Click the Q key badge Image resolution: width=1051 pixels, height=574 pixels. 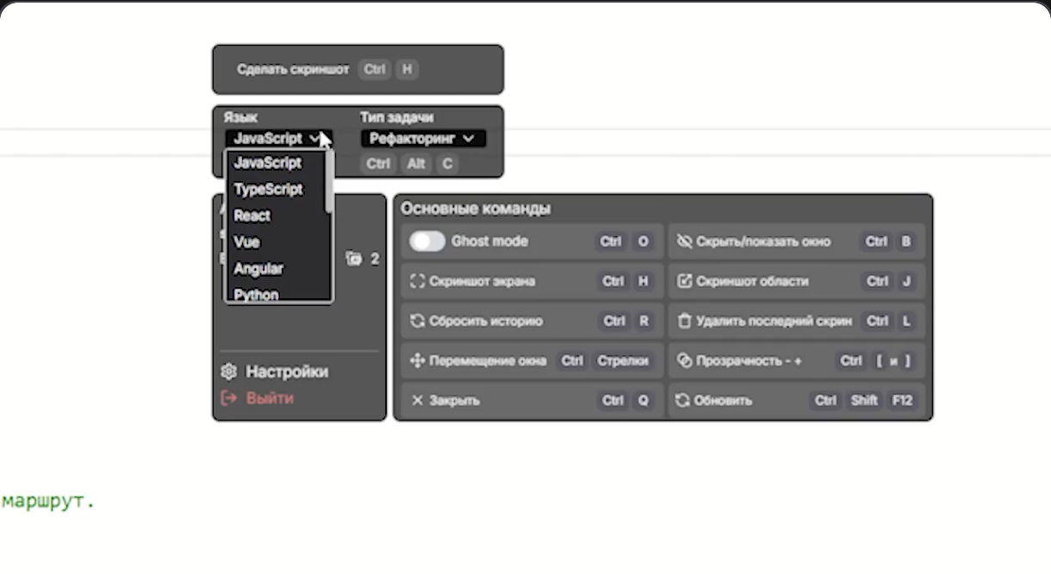[643, 401]
